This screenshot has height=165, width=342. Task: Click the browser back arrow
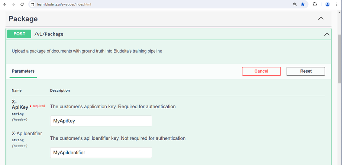point(4,4)
